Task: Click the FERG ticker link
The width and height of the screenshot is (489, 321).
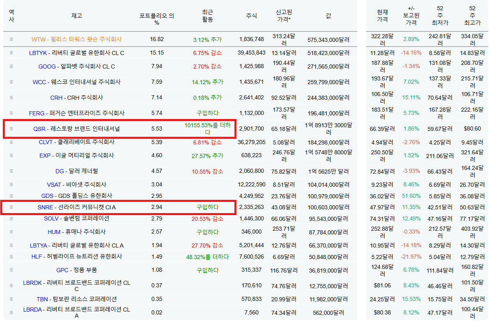Action: pyautogui.click(x=37, y=113)
